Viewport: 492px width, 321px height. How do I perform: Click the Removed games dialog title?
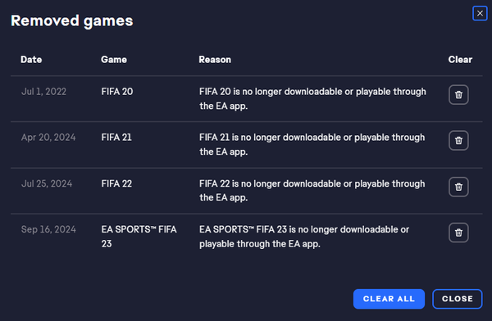point(72,21)
